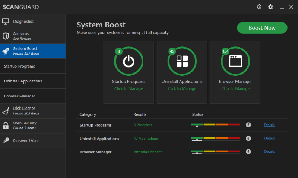Click the Status column header

point(198,114)
